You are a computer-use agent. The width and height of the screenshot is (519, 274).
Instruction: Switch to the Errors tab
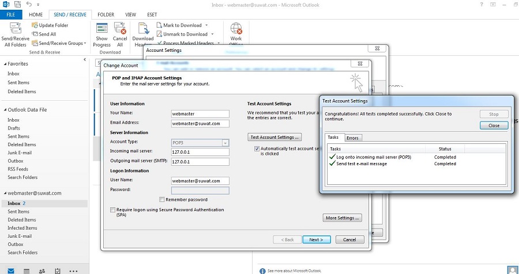pos(353,138)
